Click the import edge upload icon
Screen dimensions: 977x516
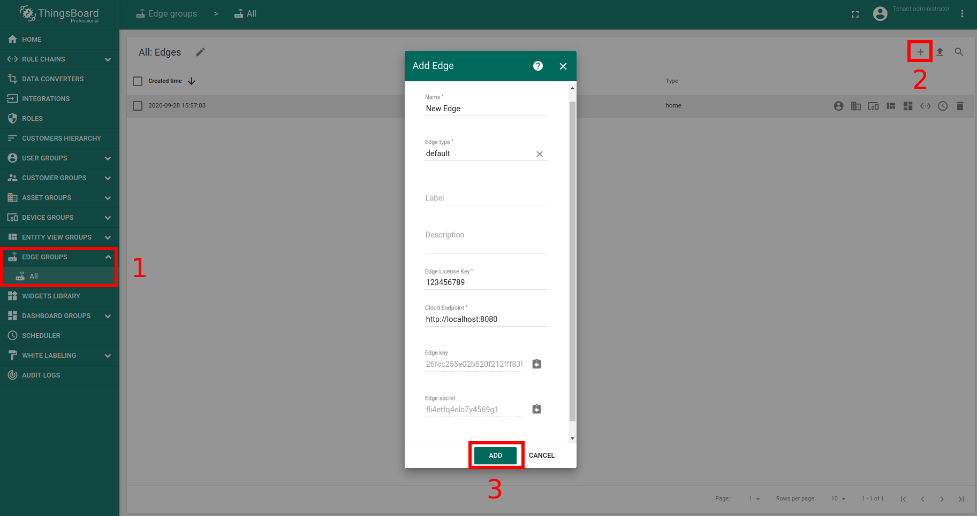(940, 52)
